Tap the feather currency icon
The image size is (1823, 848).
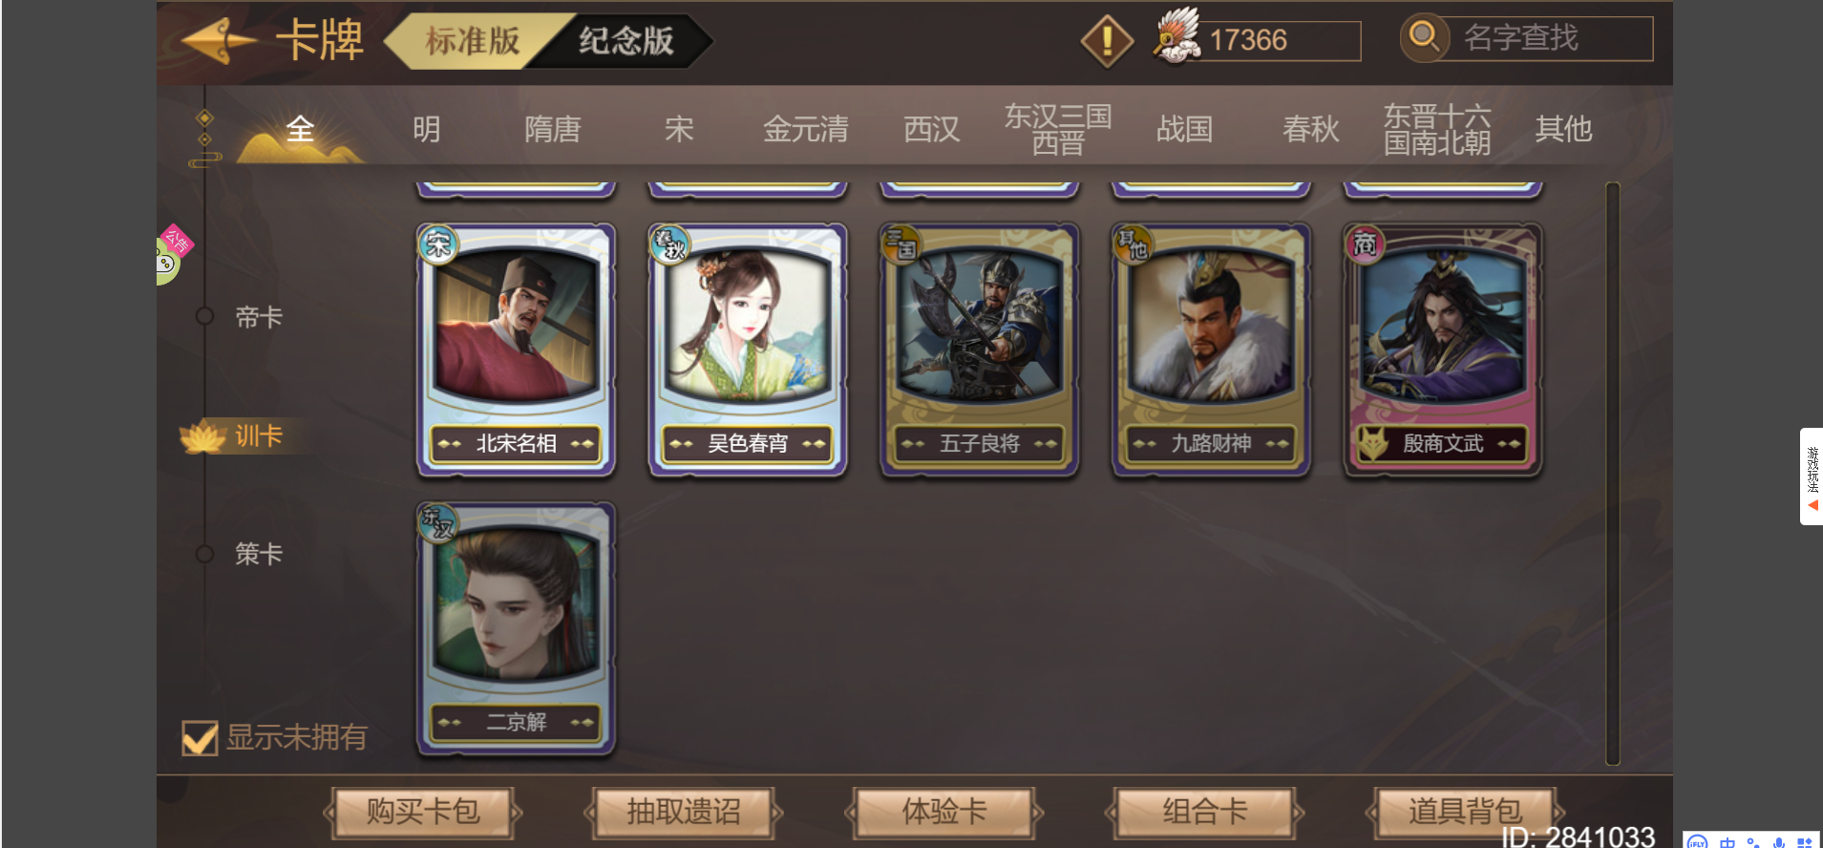[x=1176, y=35]
